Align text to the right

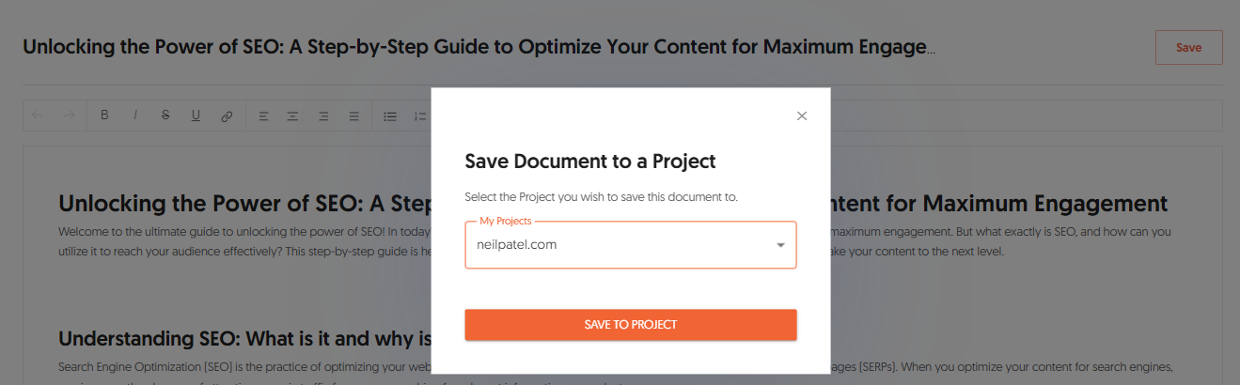coord(323,116)
